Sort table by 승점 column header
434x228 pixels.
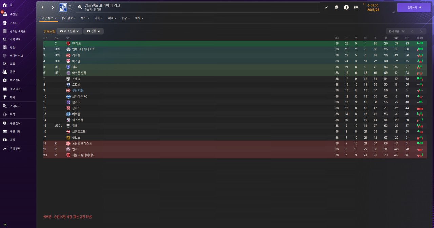[x=407, y=38]
